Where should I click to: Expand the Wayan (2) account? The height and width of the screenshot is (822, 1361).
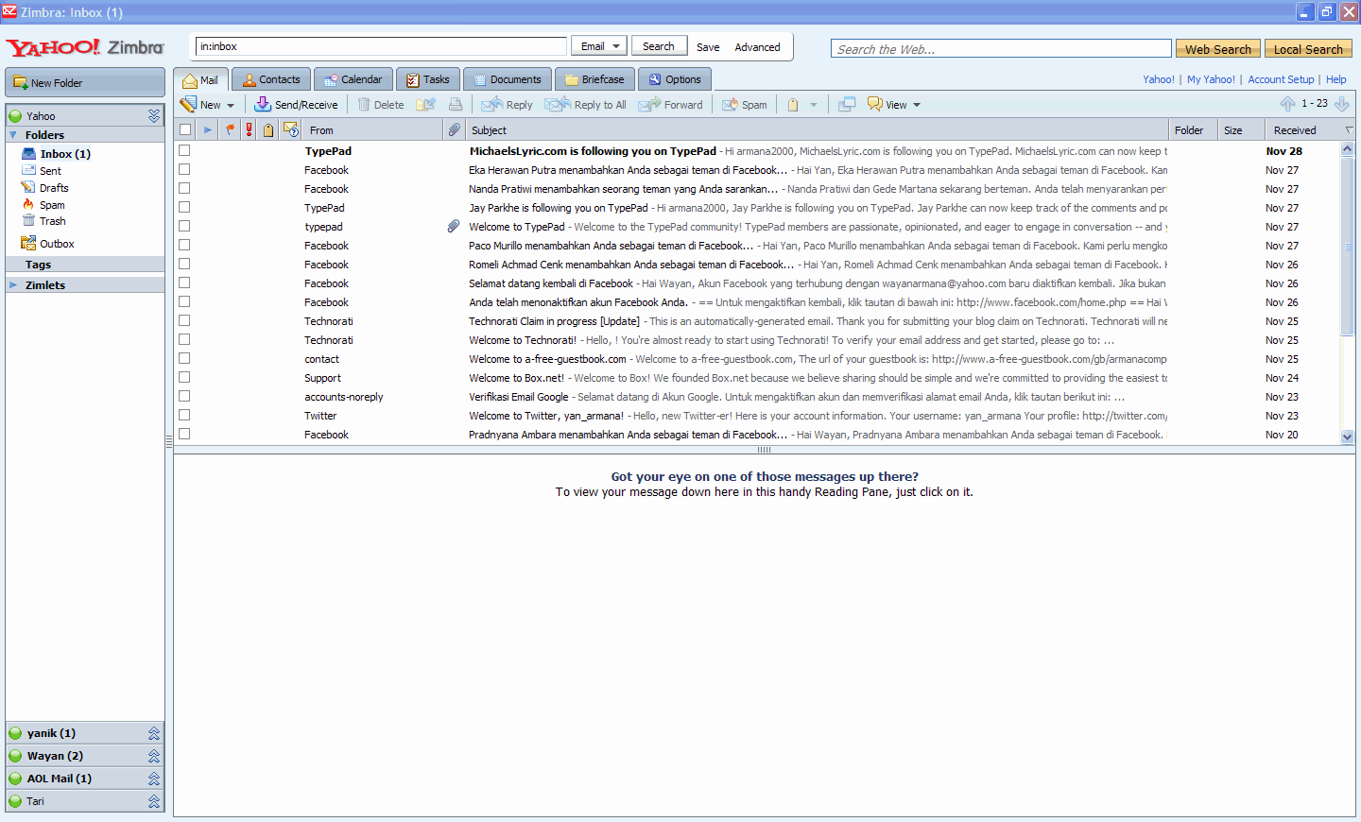point(154,756)
